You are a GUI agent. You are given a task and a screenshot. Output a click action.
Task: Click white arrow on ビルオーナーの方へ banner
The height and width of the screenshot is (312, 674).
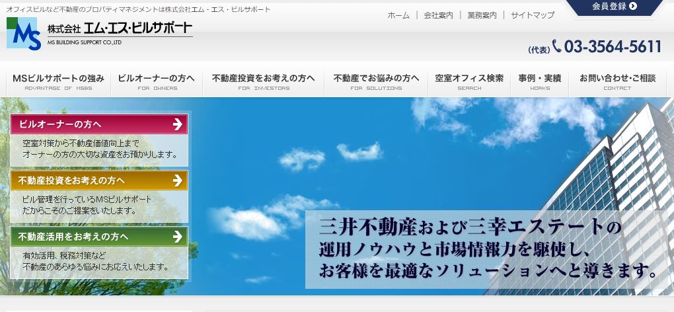(178, 124)
